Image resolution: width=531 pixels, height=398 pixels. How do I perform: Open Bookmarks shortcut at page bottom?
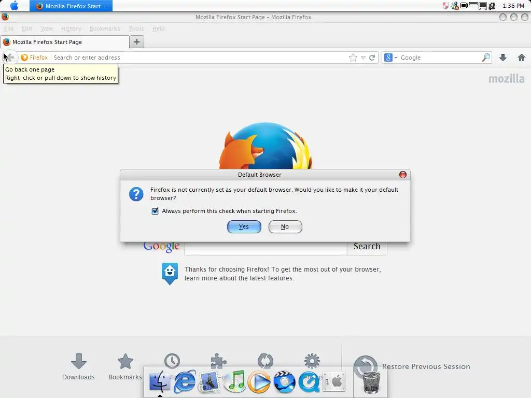tap(125, 367)
